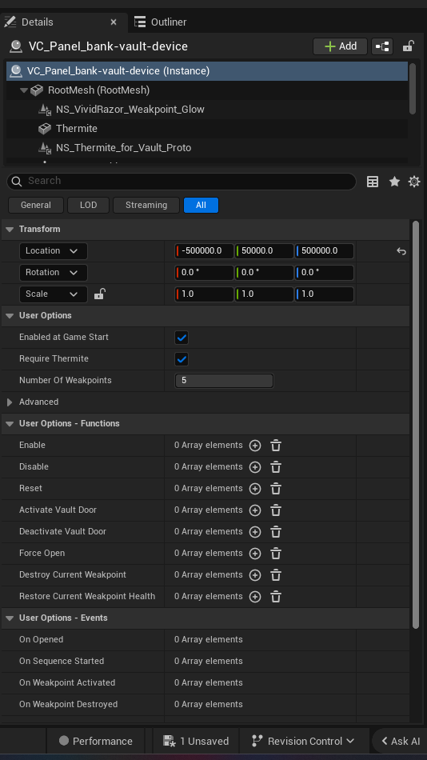This screenshot has width=427, height=760.
Task: Open the property matrix table icon
Action: pos(373,182)
